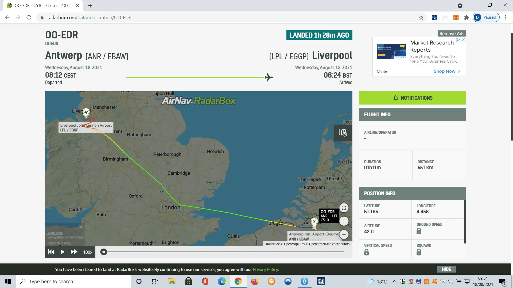Open the Privacy Policy link
Image resolution: width=513 pixels, height=288 pixels.
click(265, 270)
